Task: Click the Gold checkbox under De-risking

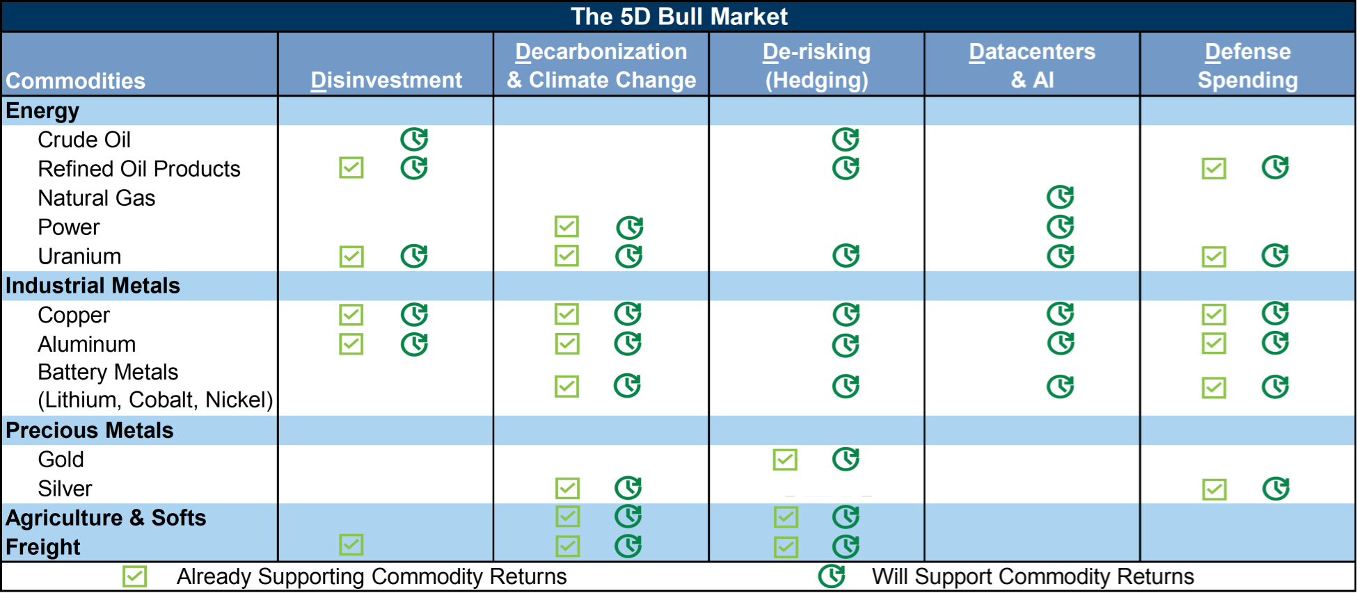Action: point(785,460)
